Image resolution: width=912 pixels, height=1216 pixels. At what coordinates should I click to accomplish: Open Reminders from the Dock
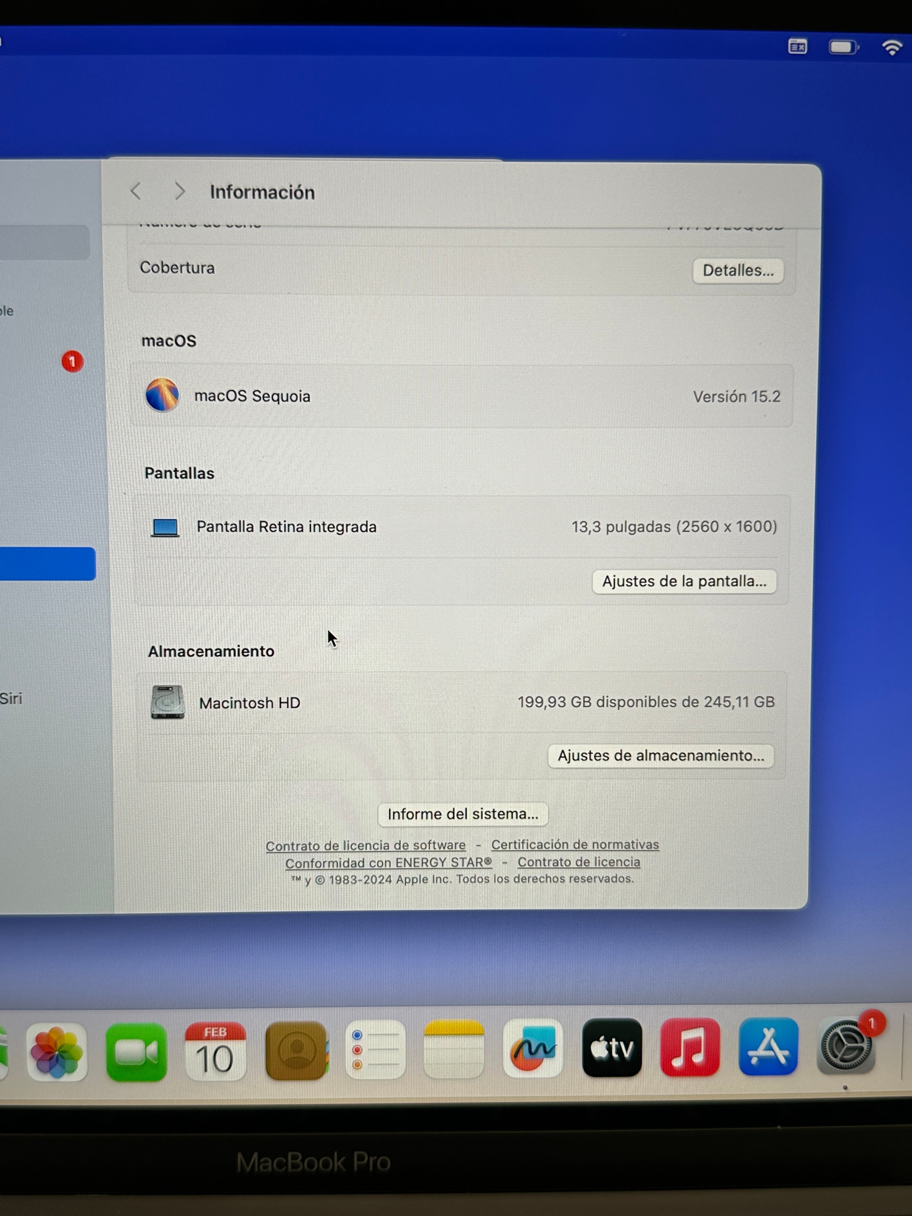coord(375,1049)
